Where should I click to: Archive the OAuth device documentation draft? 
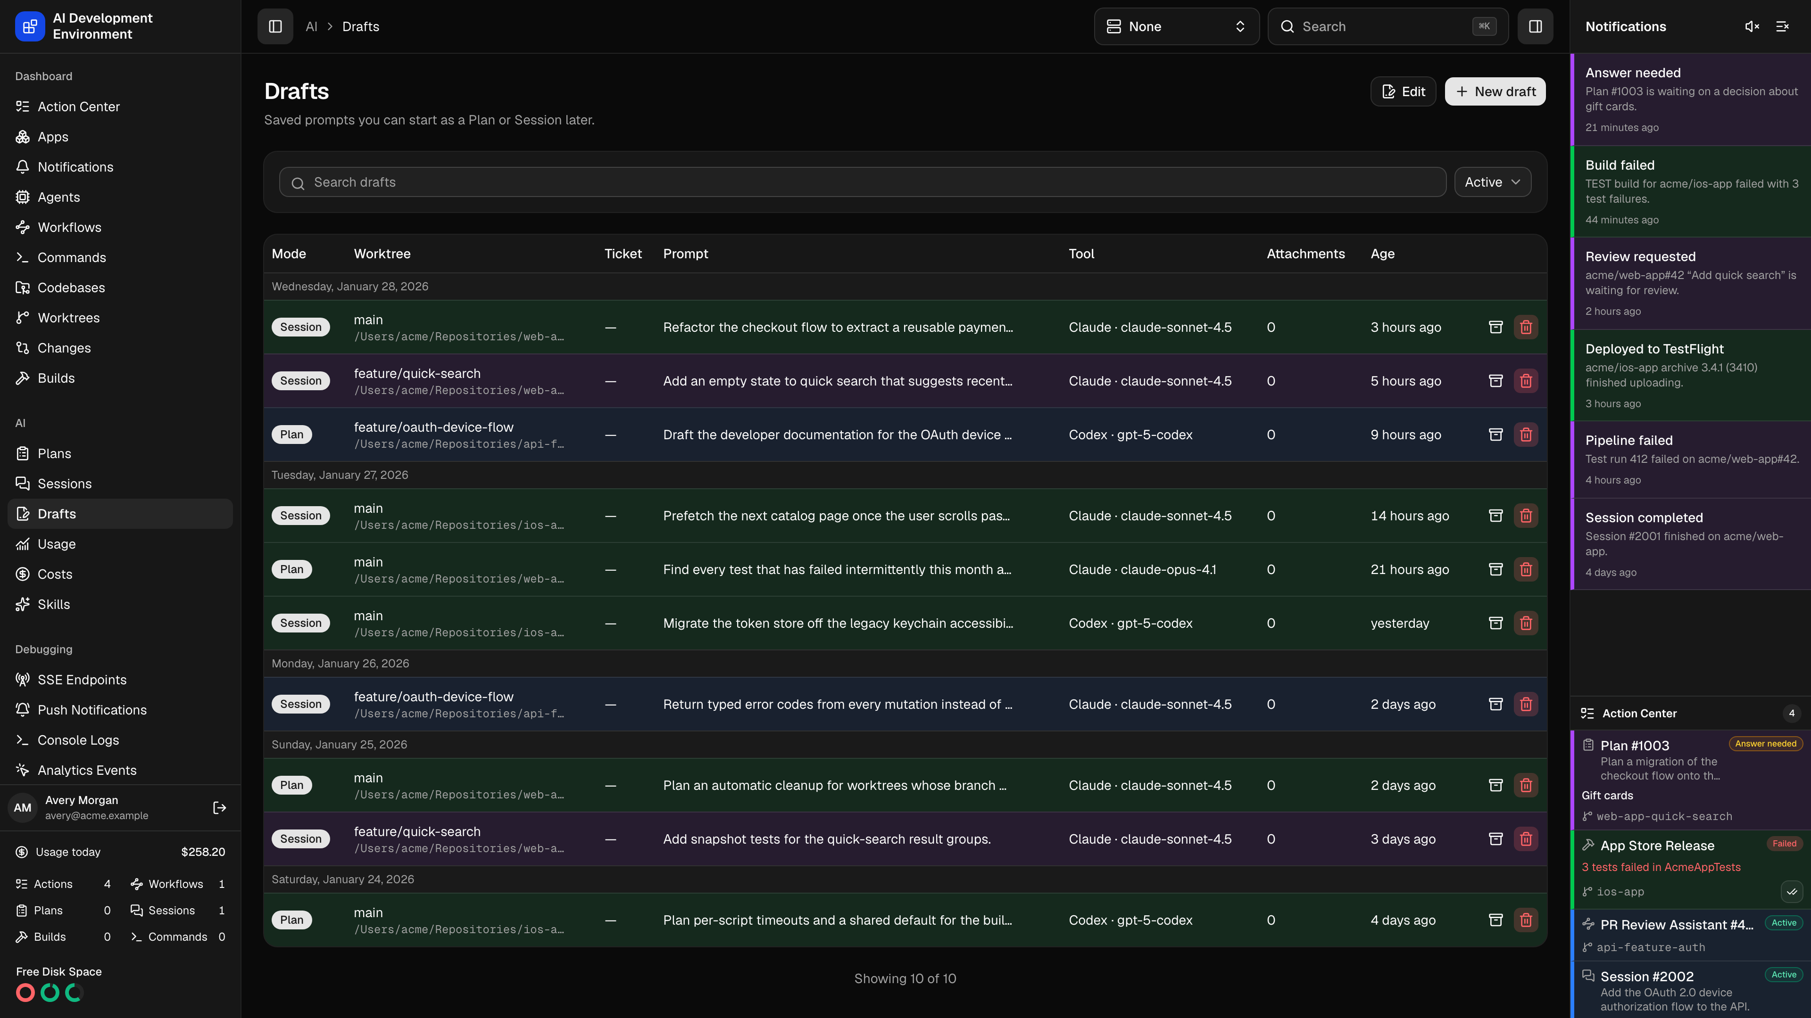coord(1495,435)
